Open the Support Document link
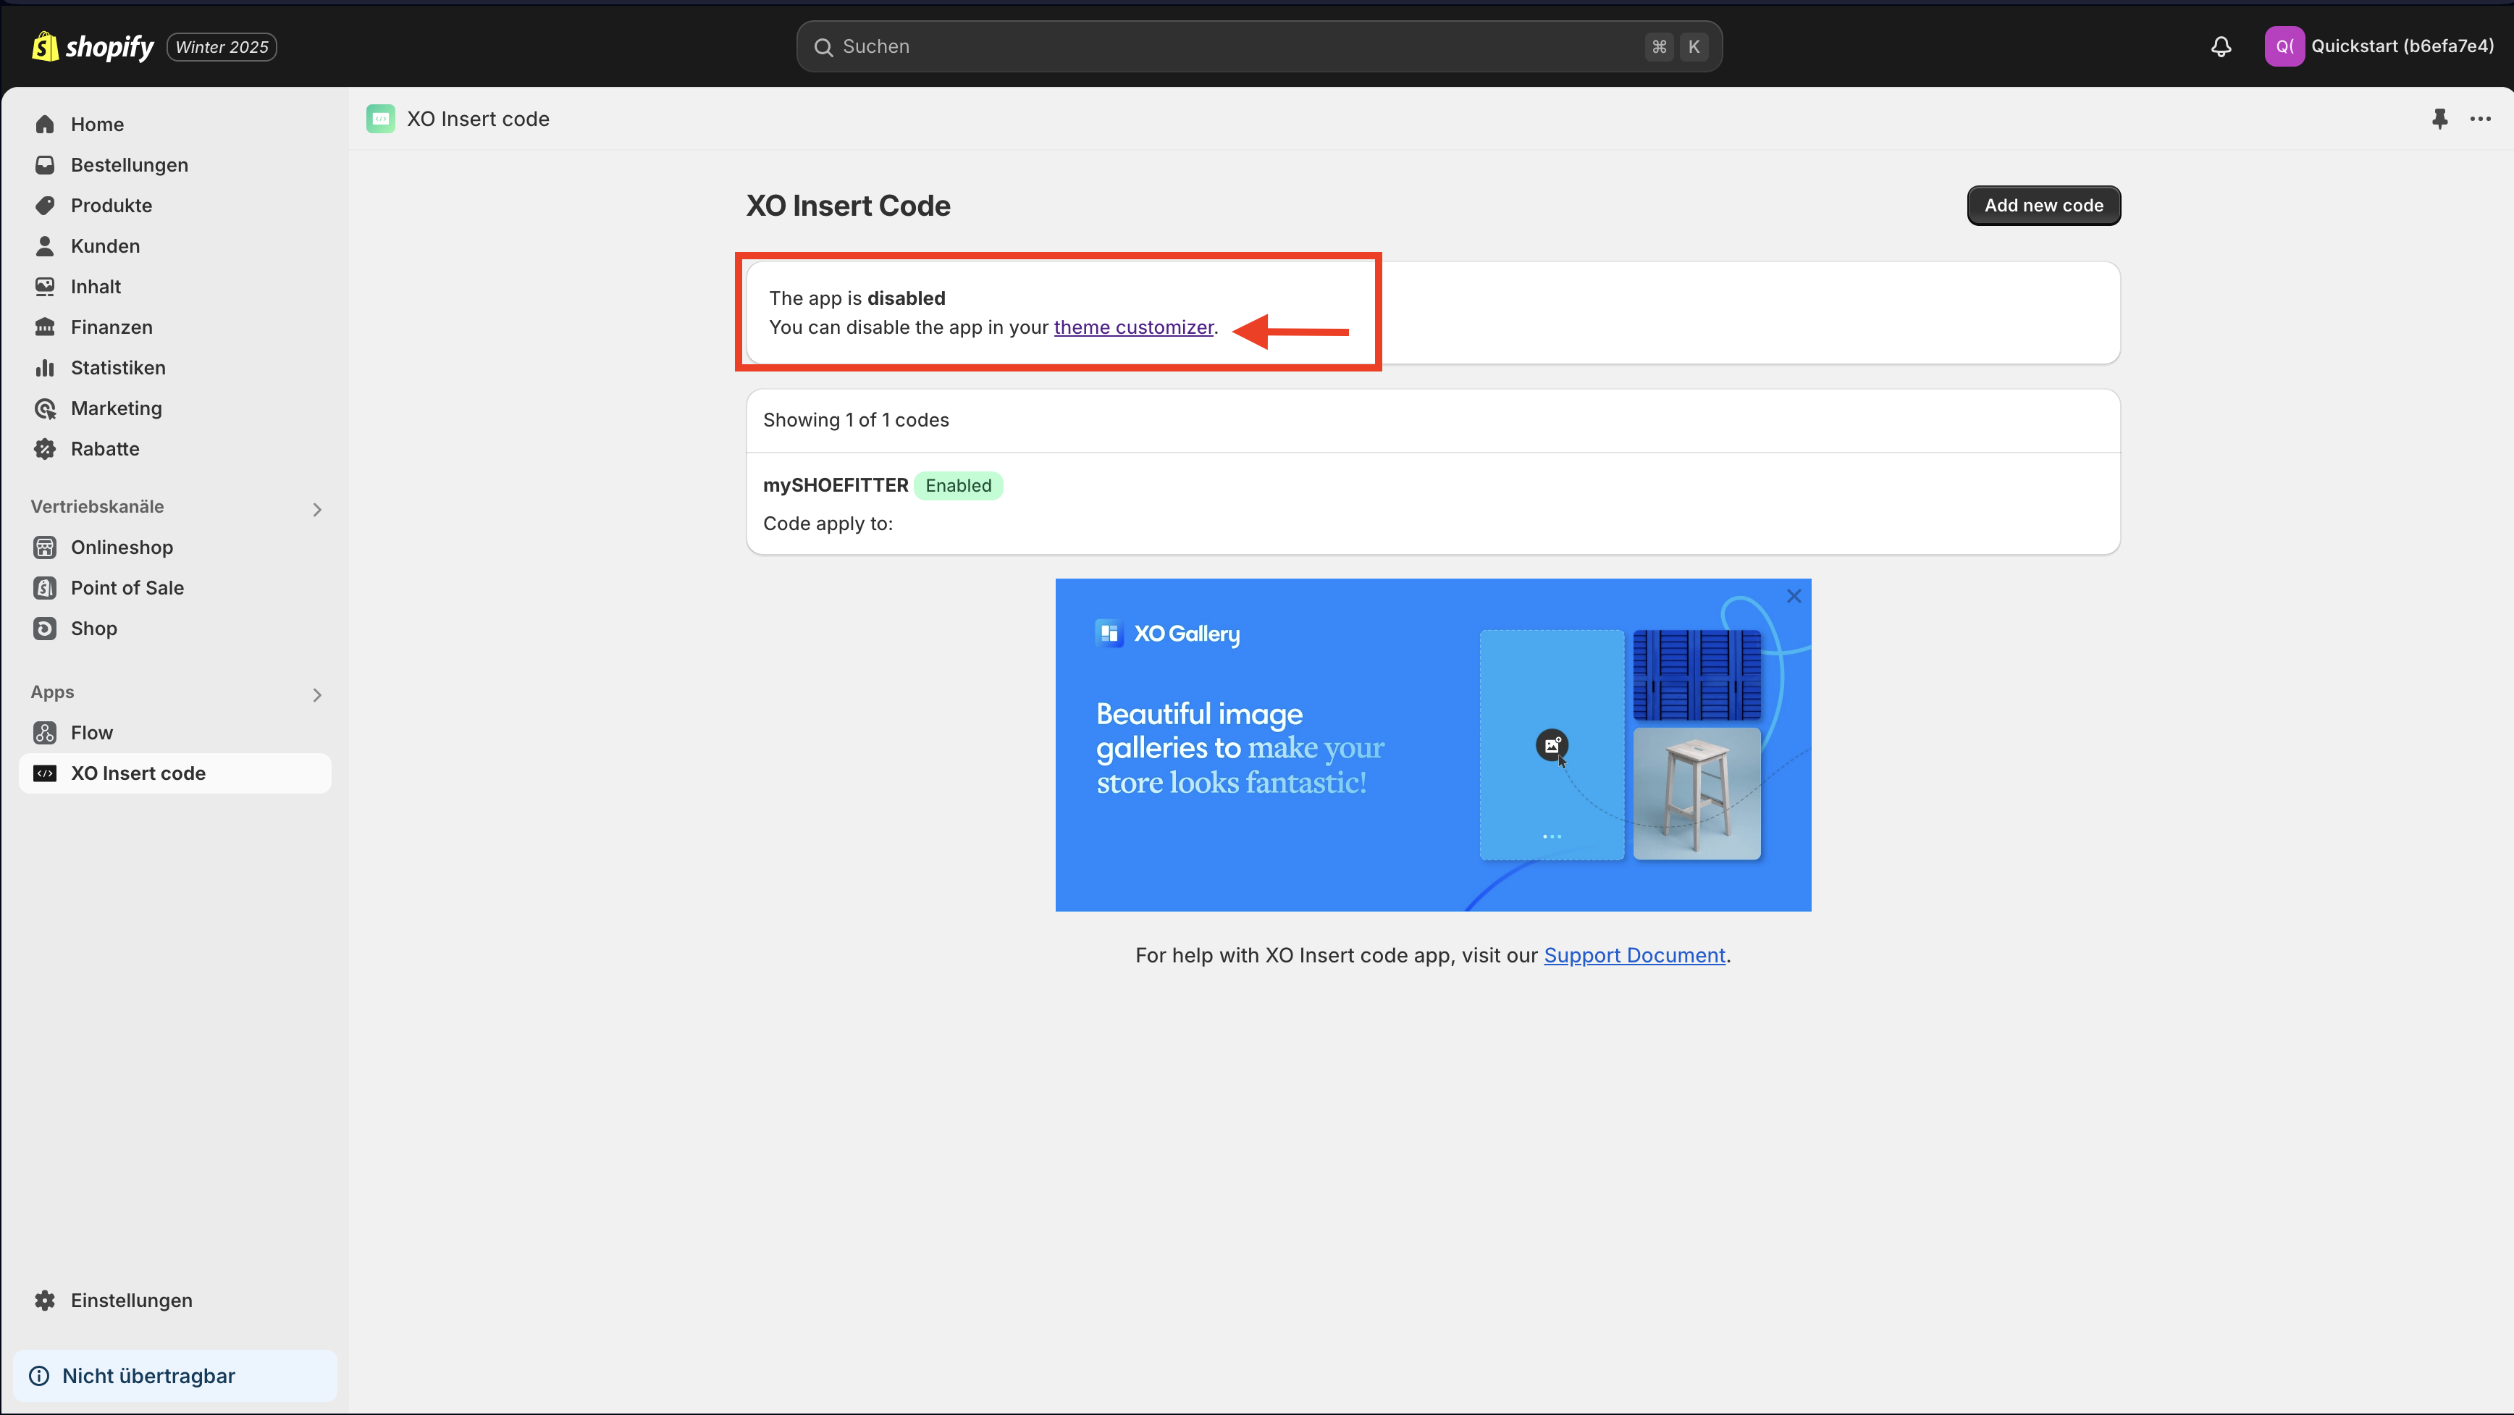Viewport: 2514px width, 1415px height. [1634, 955]
